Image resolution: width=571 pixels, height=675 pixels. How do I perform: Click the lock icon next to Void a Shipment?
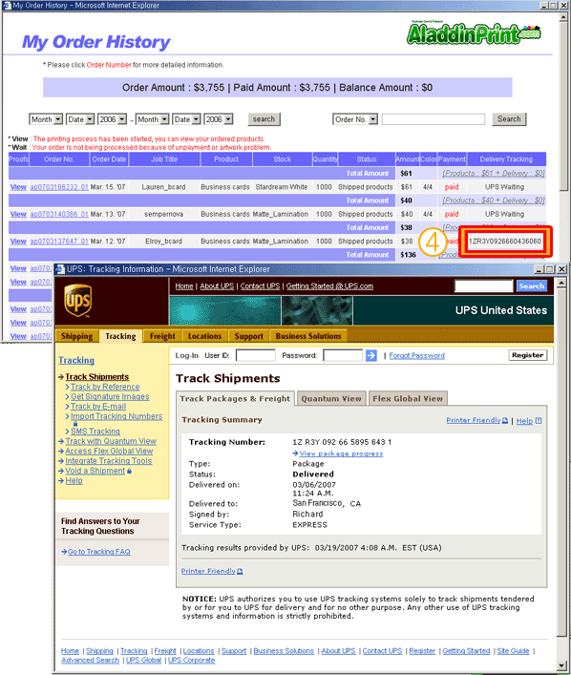point(129,471)
